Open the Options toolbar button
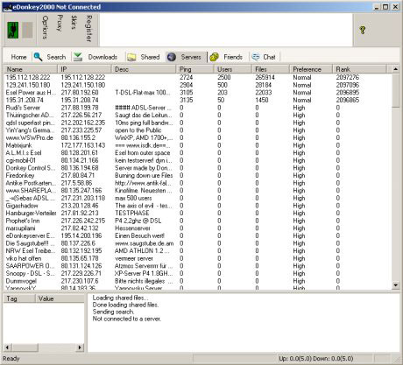This screenshot has height=365, width=403. (x=45, y=27)
